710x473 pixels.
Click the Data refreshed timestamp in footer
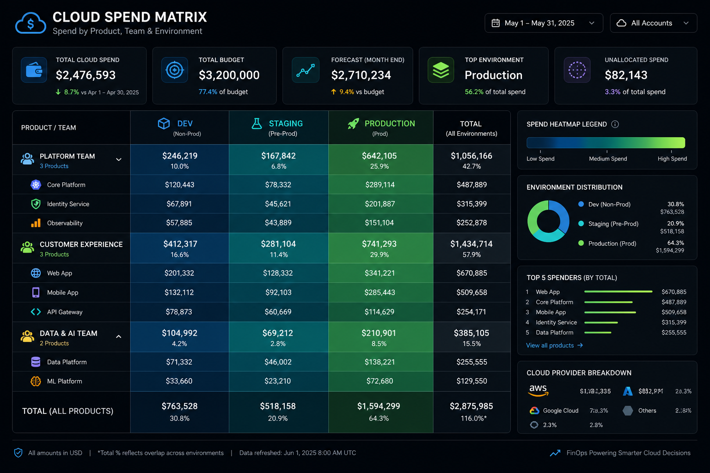click(298, 453)
